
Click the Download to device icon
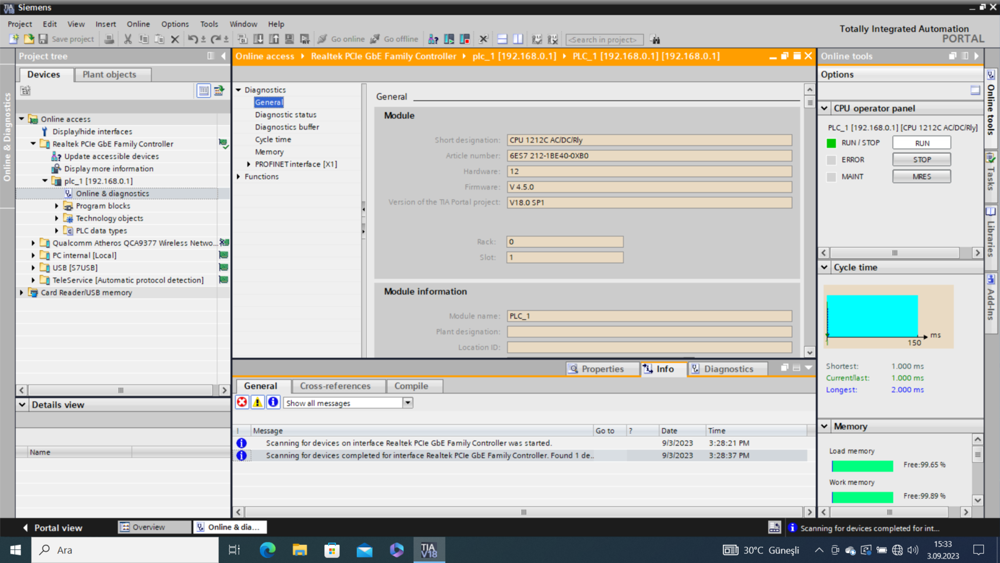coord(258,39)
